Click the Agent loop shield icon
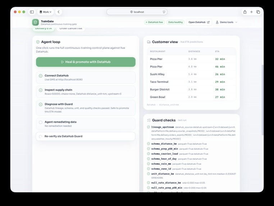The width and height of the screenshot is (274, 206). [38, 42]
